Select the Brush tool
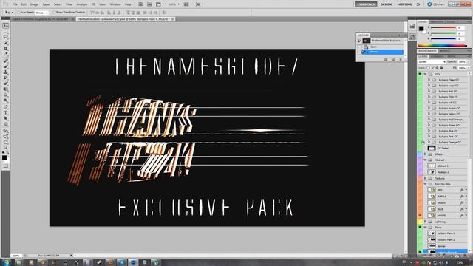Image resolution: width=473 pixels, height=266 pixels. [x=5, y=67]
